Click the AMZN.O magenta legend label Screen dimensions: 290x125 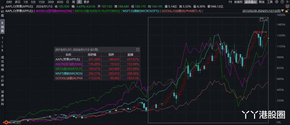pyautogui.click(x=54, y=11)
